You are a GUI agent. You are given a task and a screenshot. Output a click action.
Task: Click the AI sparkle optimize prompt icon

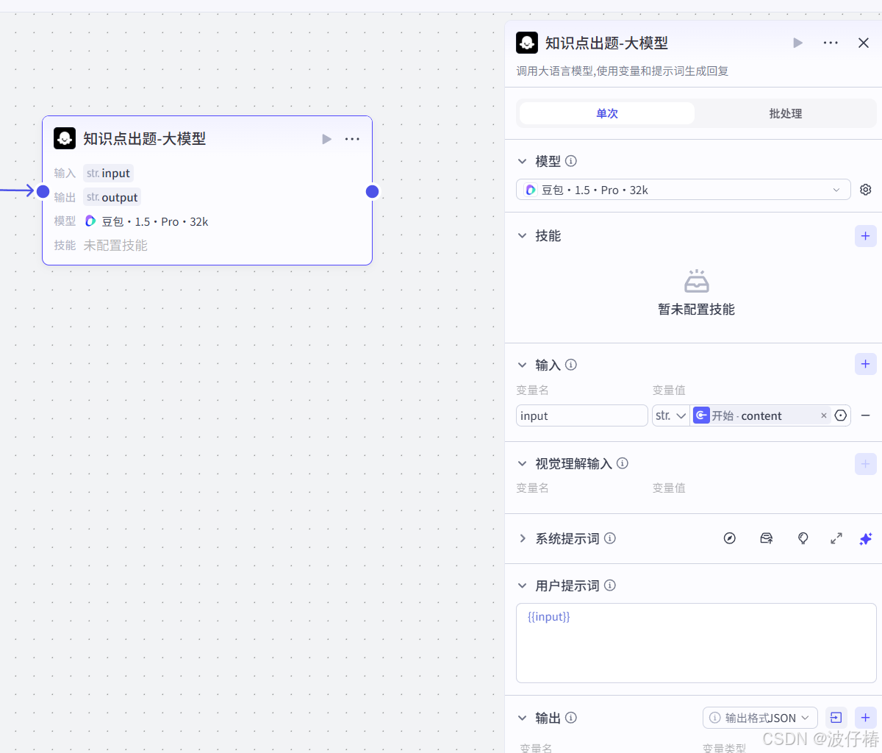[866, 538]
